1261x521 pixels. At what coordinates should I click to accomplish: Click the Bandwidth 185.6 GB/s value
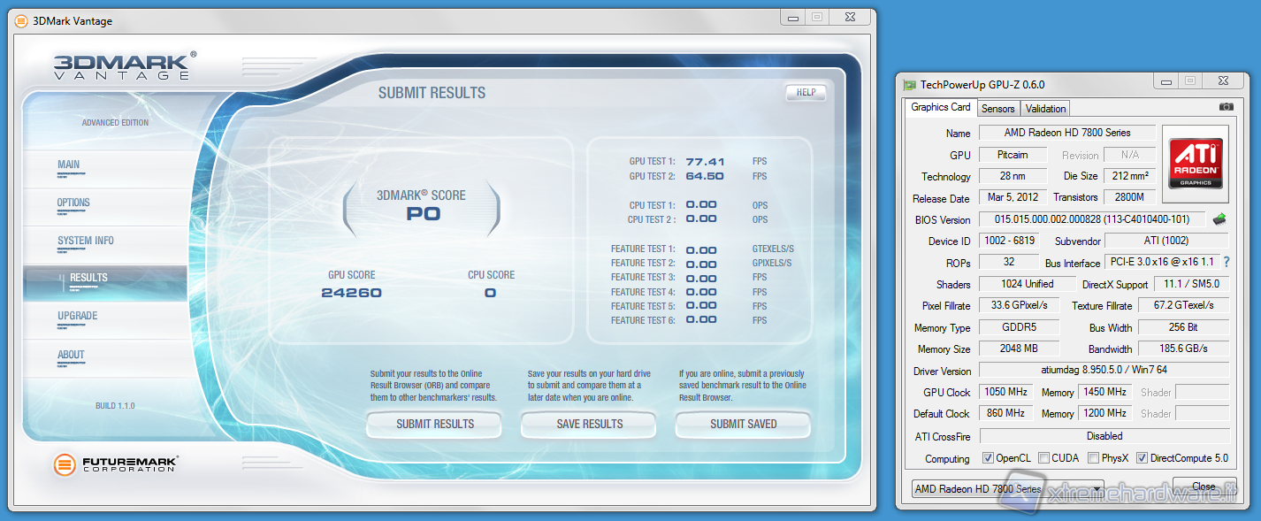pos(1185,349)
